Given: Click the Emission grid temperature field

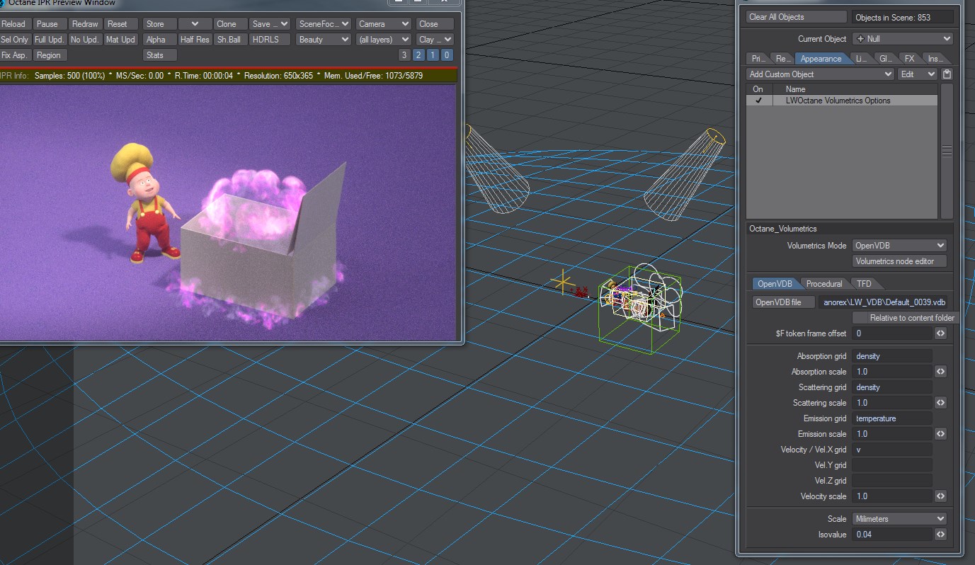Looking at the screenshot, I should 892,418.
